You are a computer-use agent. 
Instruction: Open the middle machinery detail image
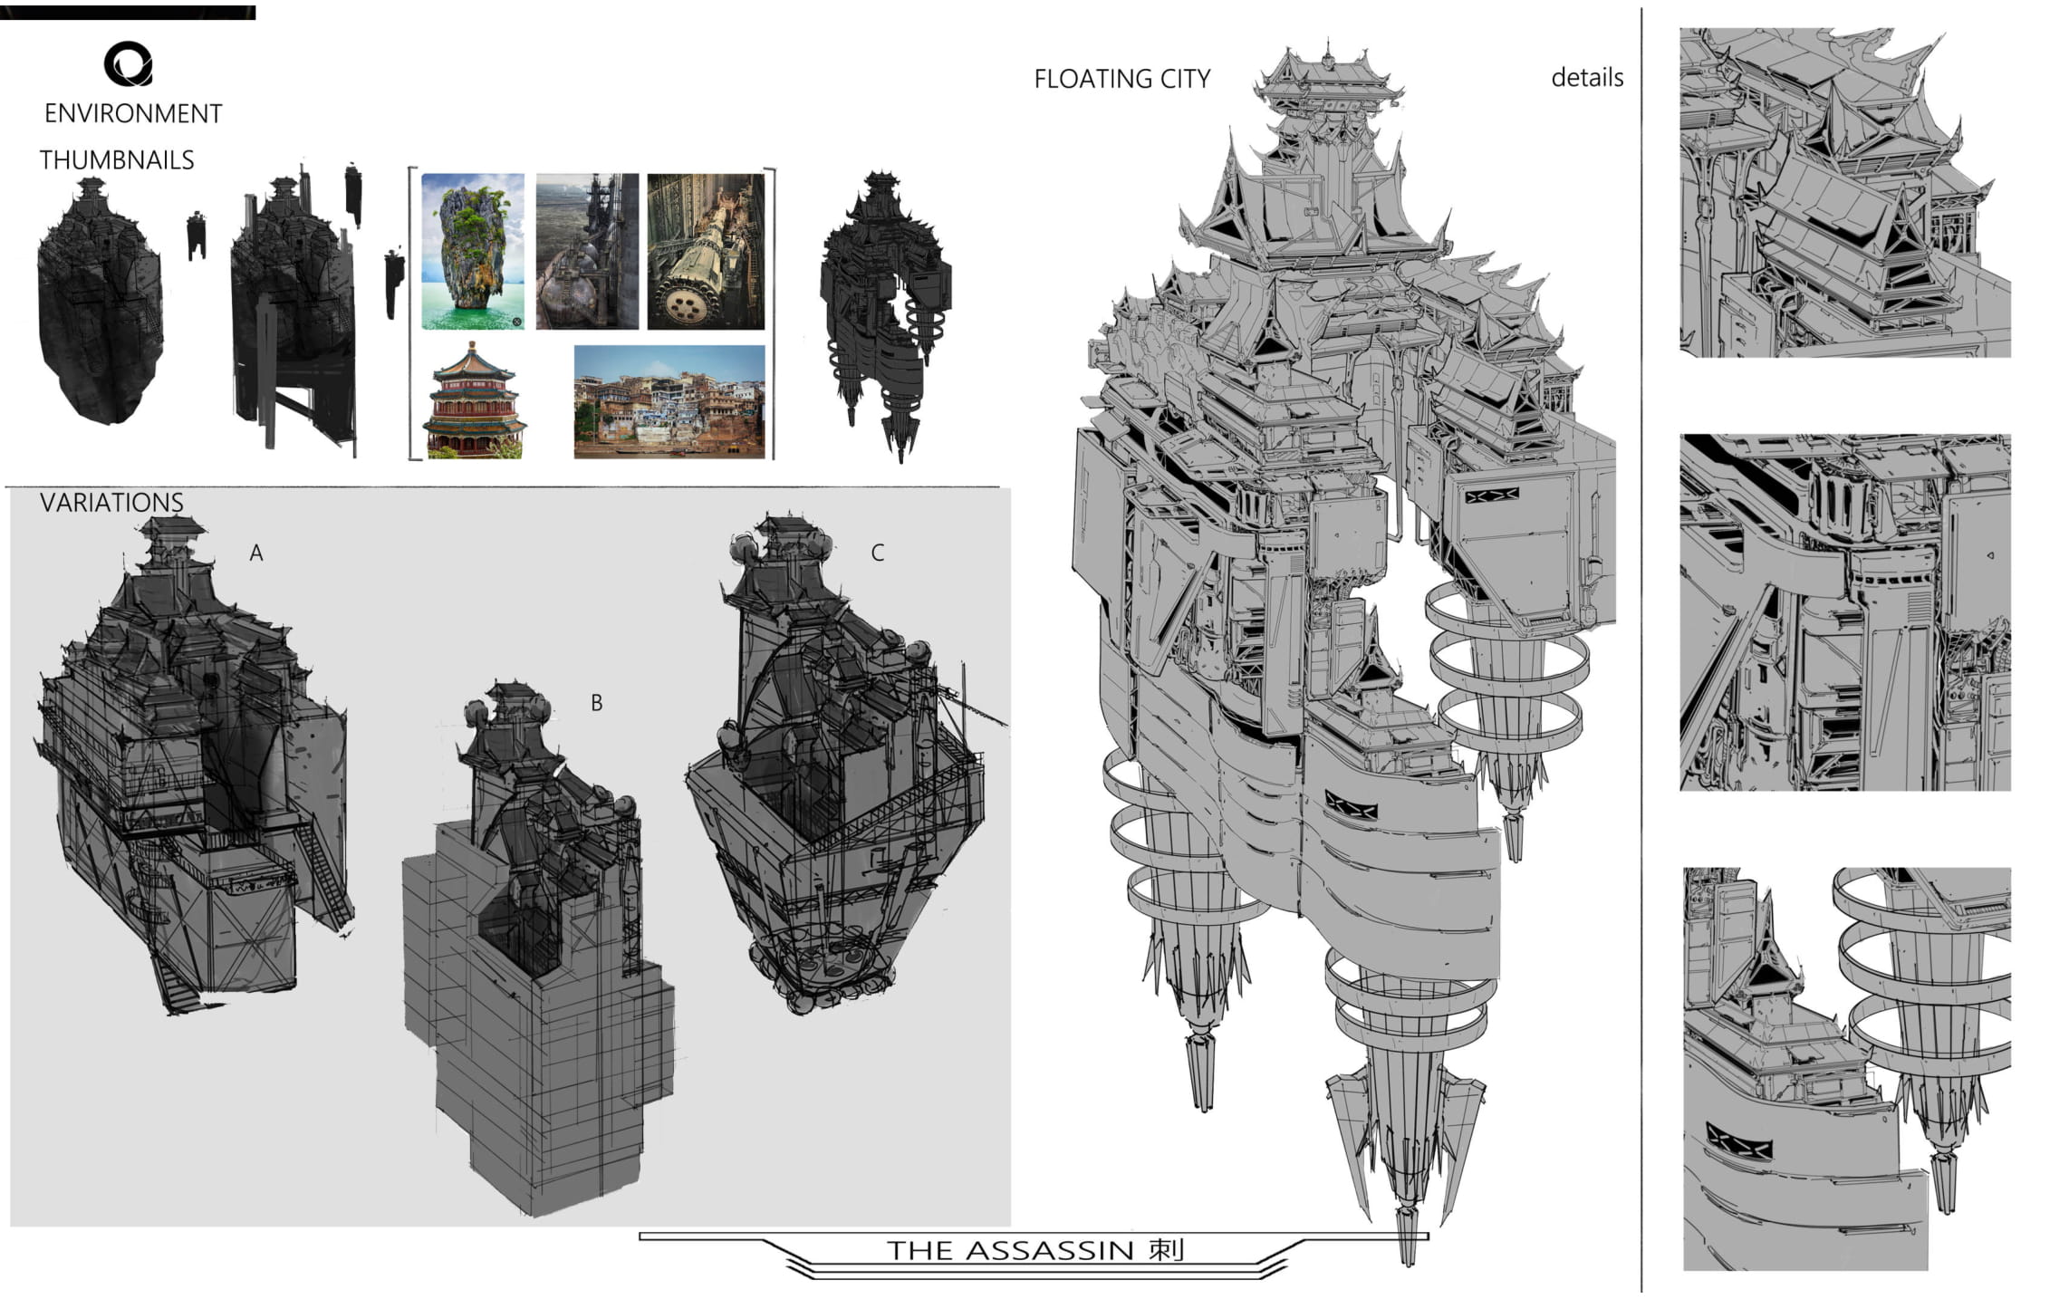point(1844,612)
